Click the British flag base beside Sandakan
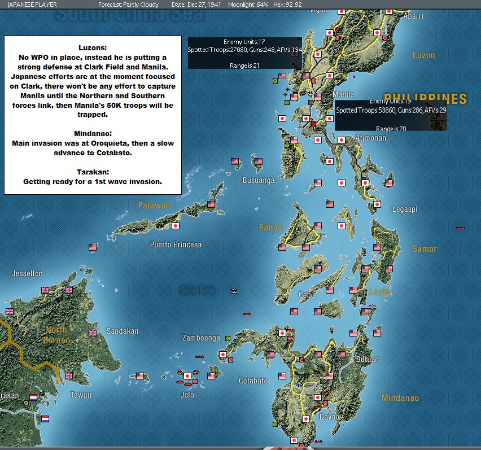Viewport: 481px width, 450px height. [x=93, y=333]
